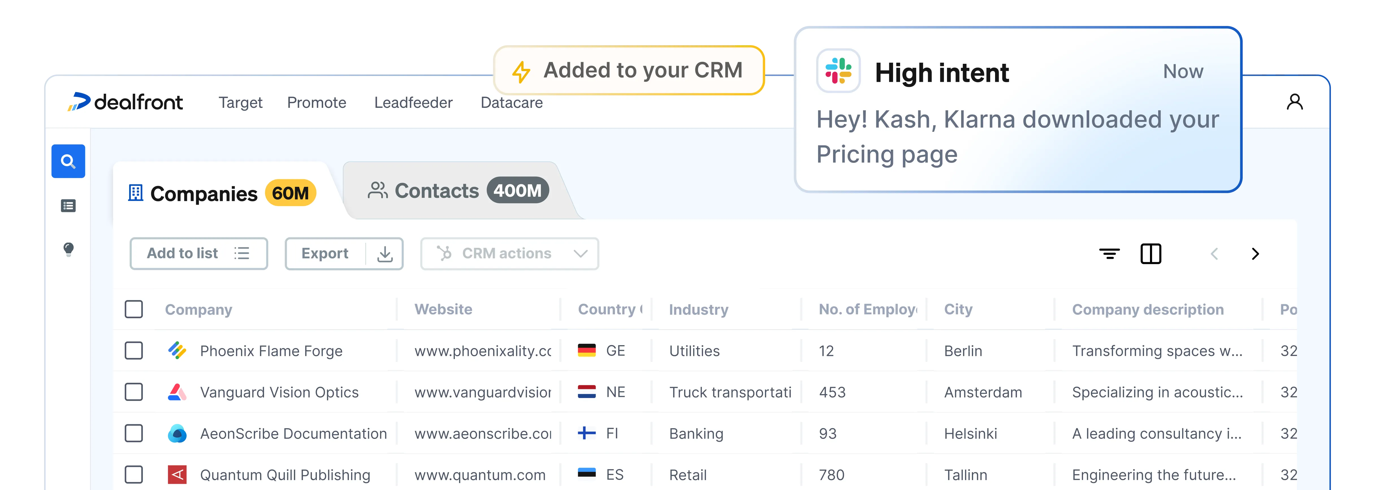
Task: Click the lightbulb insights sidebar icon
Action: [x=68, y=249]
